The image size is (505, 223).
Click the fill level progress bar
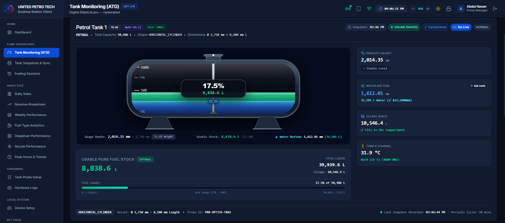[x=213, y=188]
